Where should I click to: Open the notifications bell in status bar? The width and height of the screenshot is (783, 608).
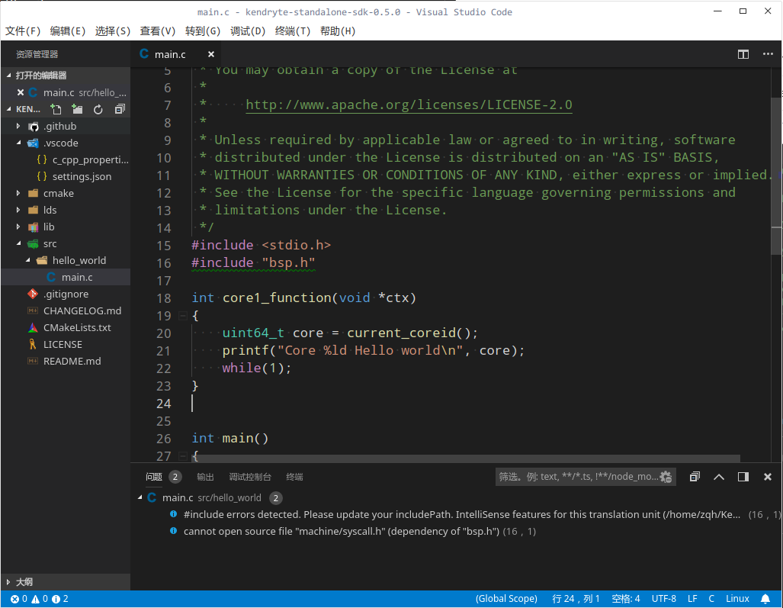pos(765,599)
